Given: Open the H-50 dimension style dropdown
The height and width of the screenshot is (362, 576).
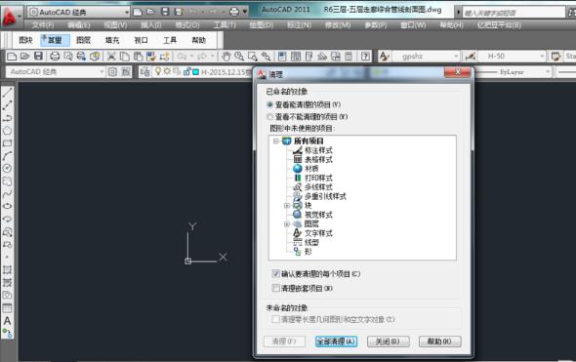Looking at the screenshot, I should click(513, 57).
